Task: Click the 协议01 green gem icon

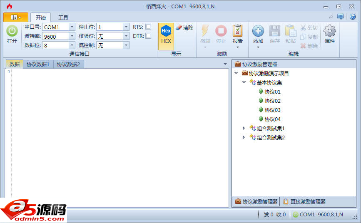Action: (261, 92)
